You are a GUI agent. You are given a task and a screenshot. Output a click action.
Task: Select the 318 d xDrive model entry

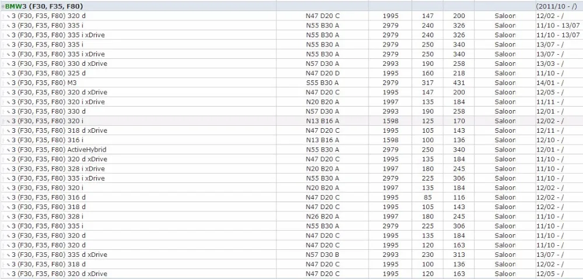[x=59, y=130]
